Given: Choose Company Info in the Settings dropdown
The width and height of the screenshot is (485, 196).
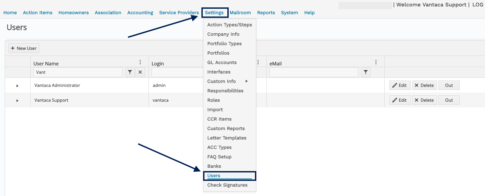Looking at the screenshot, I should click(223, 34).
